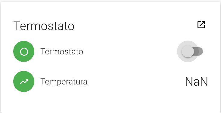Click the green circle Termostato icon
Image resolution: width=221 pixels, height=113 pixels.
[24, 51]
